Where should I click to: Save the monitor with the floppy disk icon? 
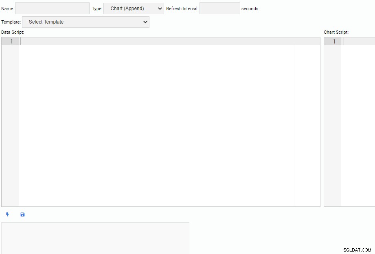[22, 214]
